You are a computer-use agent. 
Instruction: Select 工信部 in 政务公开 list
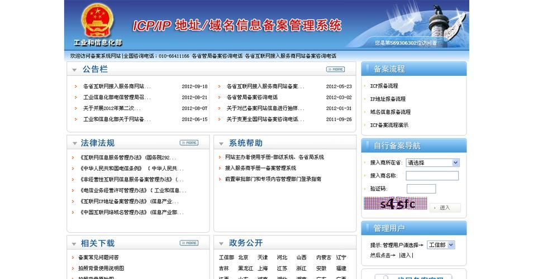[226, 257]
